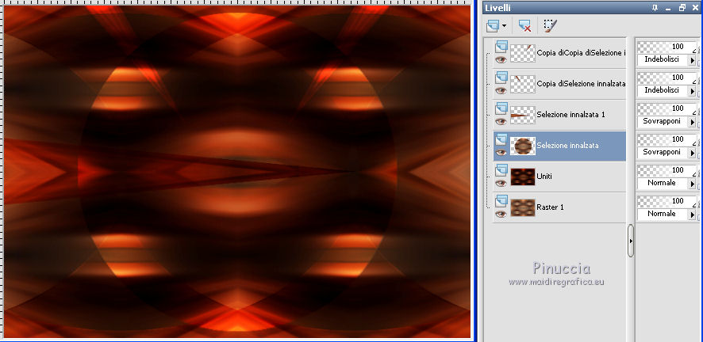Click raster layer icon of Uniti layer
This screenshot has width=703, height=342.
click(x=501, y=169)
